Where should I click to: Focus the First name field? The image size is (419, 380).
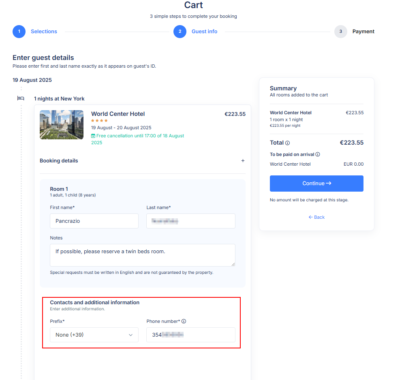click(94, 221)
